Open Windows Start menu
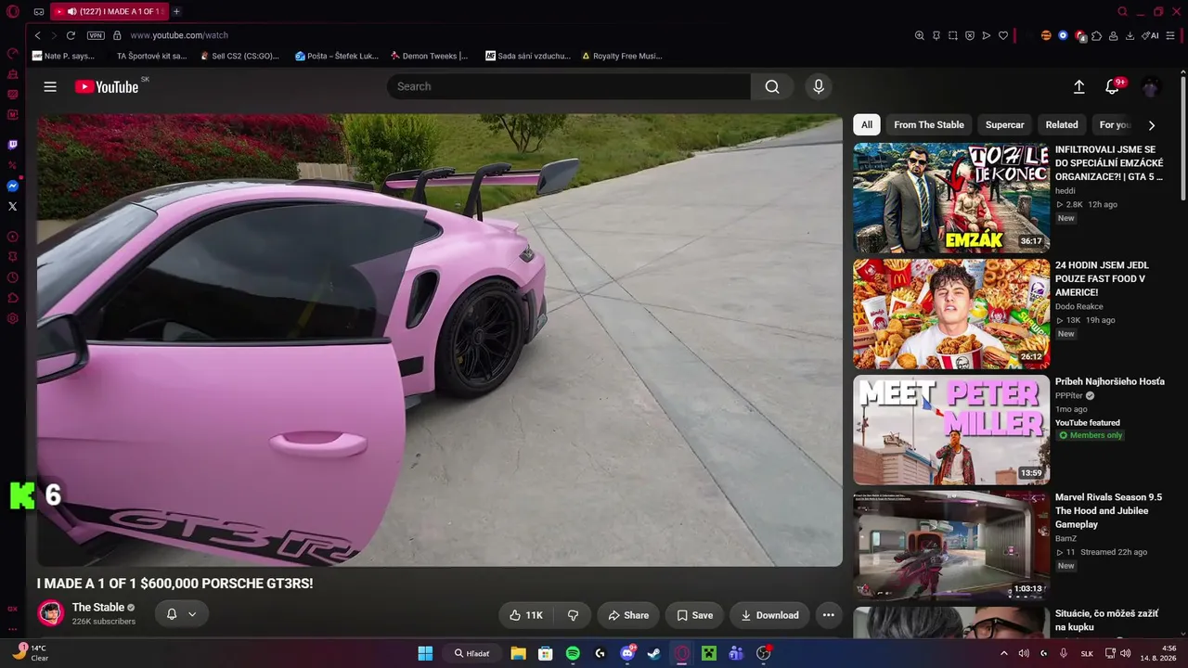Viewport: 1188px width, 668px height. [425, 653]
